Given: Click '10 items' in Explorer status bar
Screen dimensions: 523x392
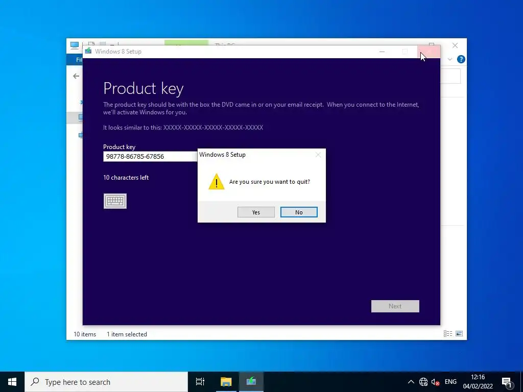Looking at the screenshot, I should pyautogui.click(x=85, y=334).
